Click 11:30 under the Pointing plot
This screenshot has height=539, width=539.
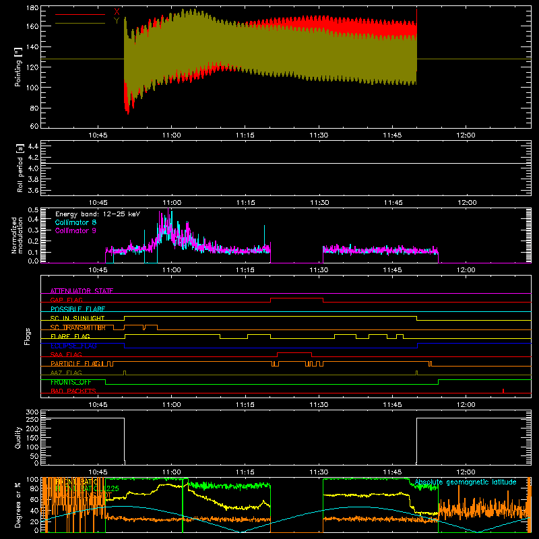(319, 135)
